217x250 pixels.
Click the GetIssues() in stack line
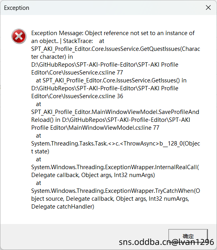point(111,80)
